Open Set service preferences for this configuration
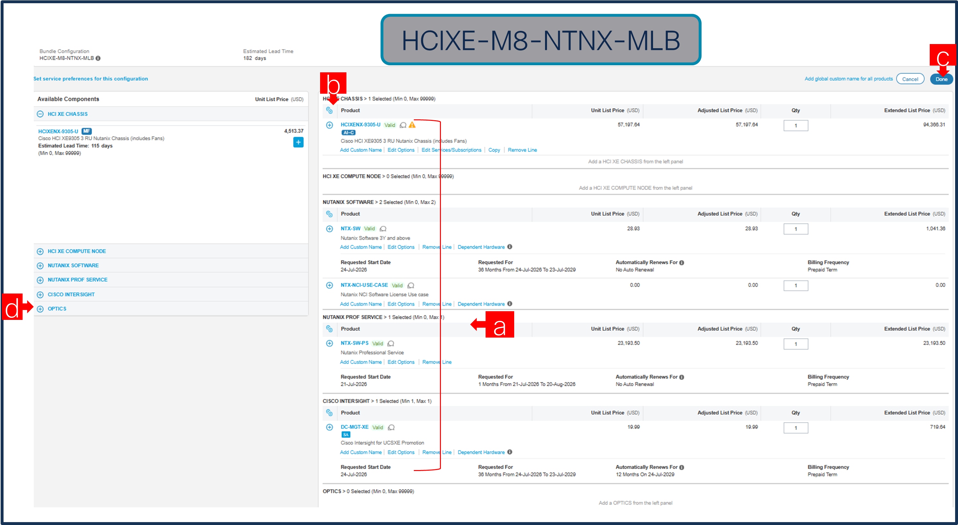The width and height of the screenshot is (958, 525). pos(91,79)
